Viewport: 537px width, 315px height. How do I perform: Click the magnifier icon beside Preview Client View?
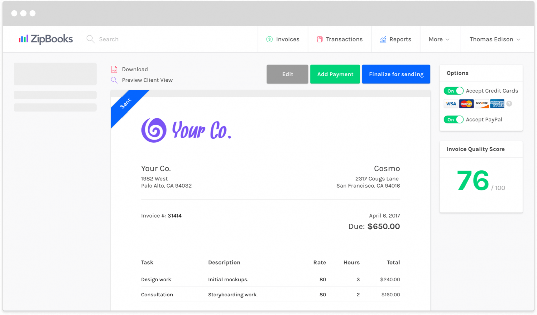[x=114, y=80]
